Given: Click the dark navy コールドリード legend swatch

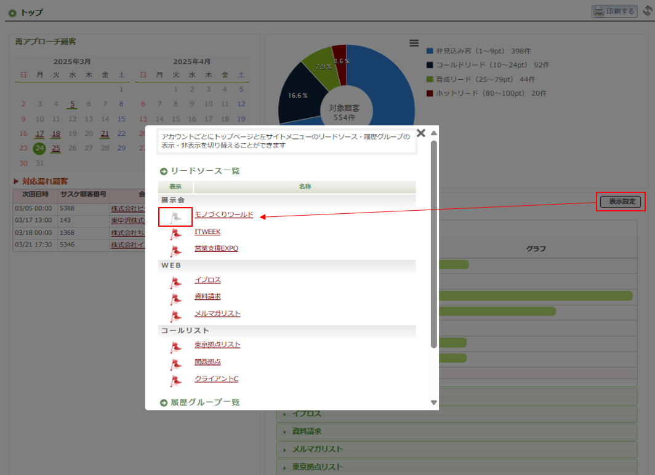Looking at the screenshot, I should 430,65.
